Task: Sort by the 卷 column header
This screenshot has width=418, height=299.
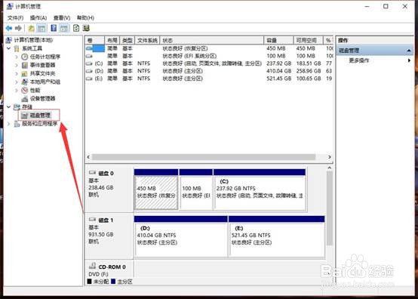Action: click(x=95, y=40)
